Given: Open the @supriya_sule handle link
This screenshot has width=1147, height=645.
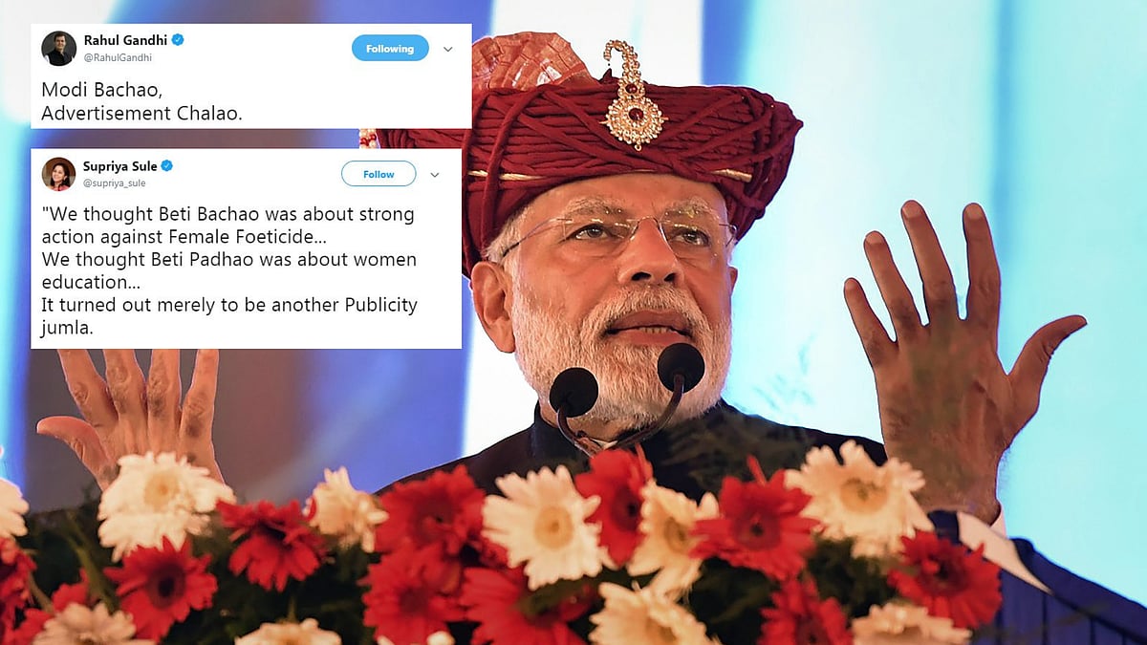Looking at the screenshot, I should [x=116, y=183].
